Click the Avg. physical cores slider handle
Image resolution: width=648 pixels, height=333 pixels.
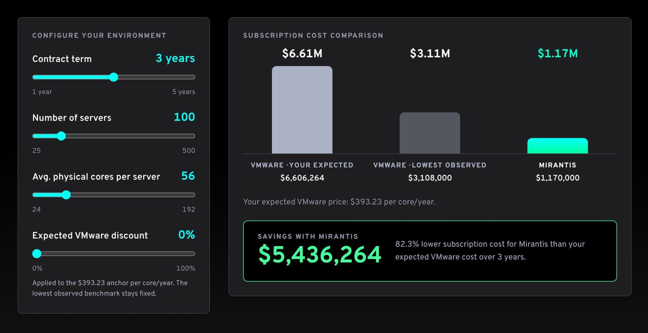66,195
